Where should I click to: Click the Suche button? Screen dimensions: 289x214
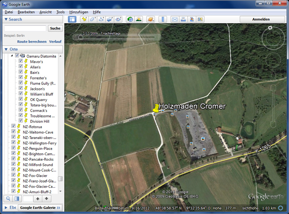55,28
